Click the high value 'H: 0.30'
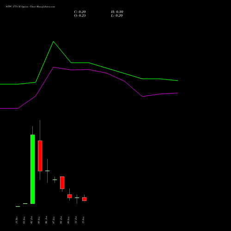The image size is (231, 231). point(117,12)
